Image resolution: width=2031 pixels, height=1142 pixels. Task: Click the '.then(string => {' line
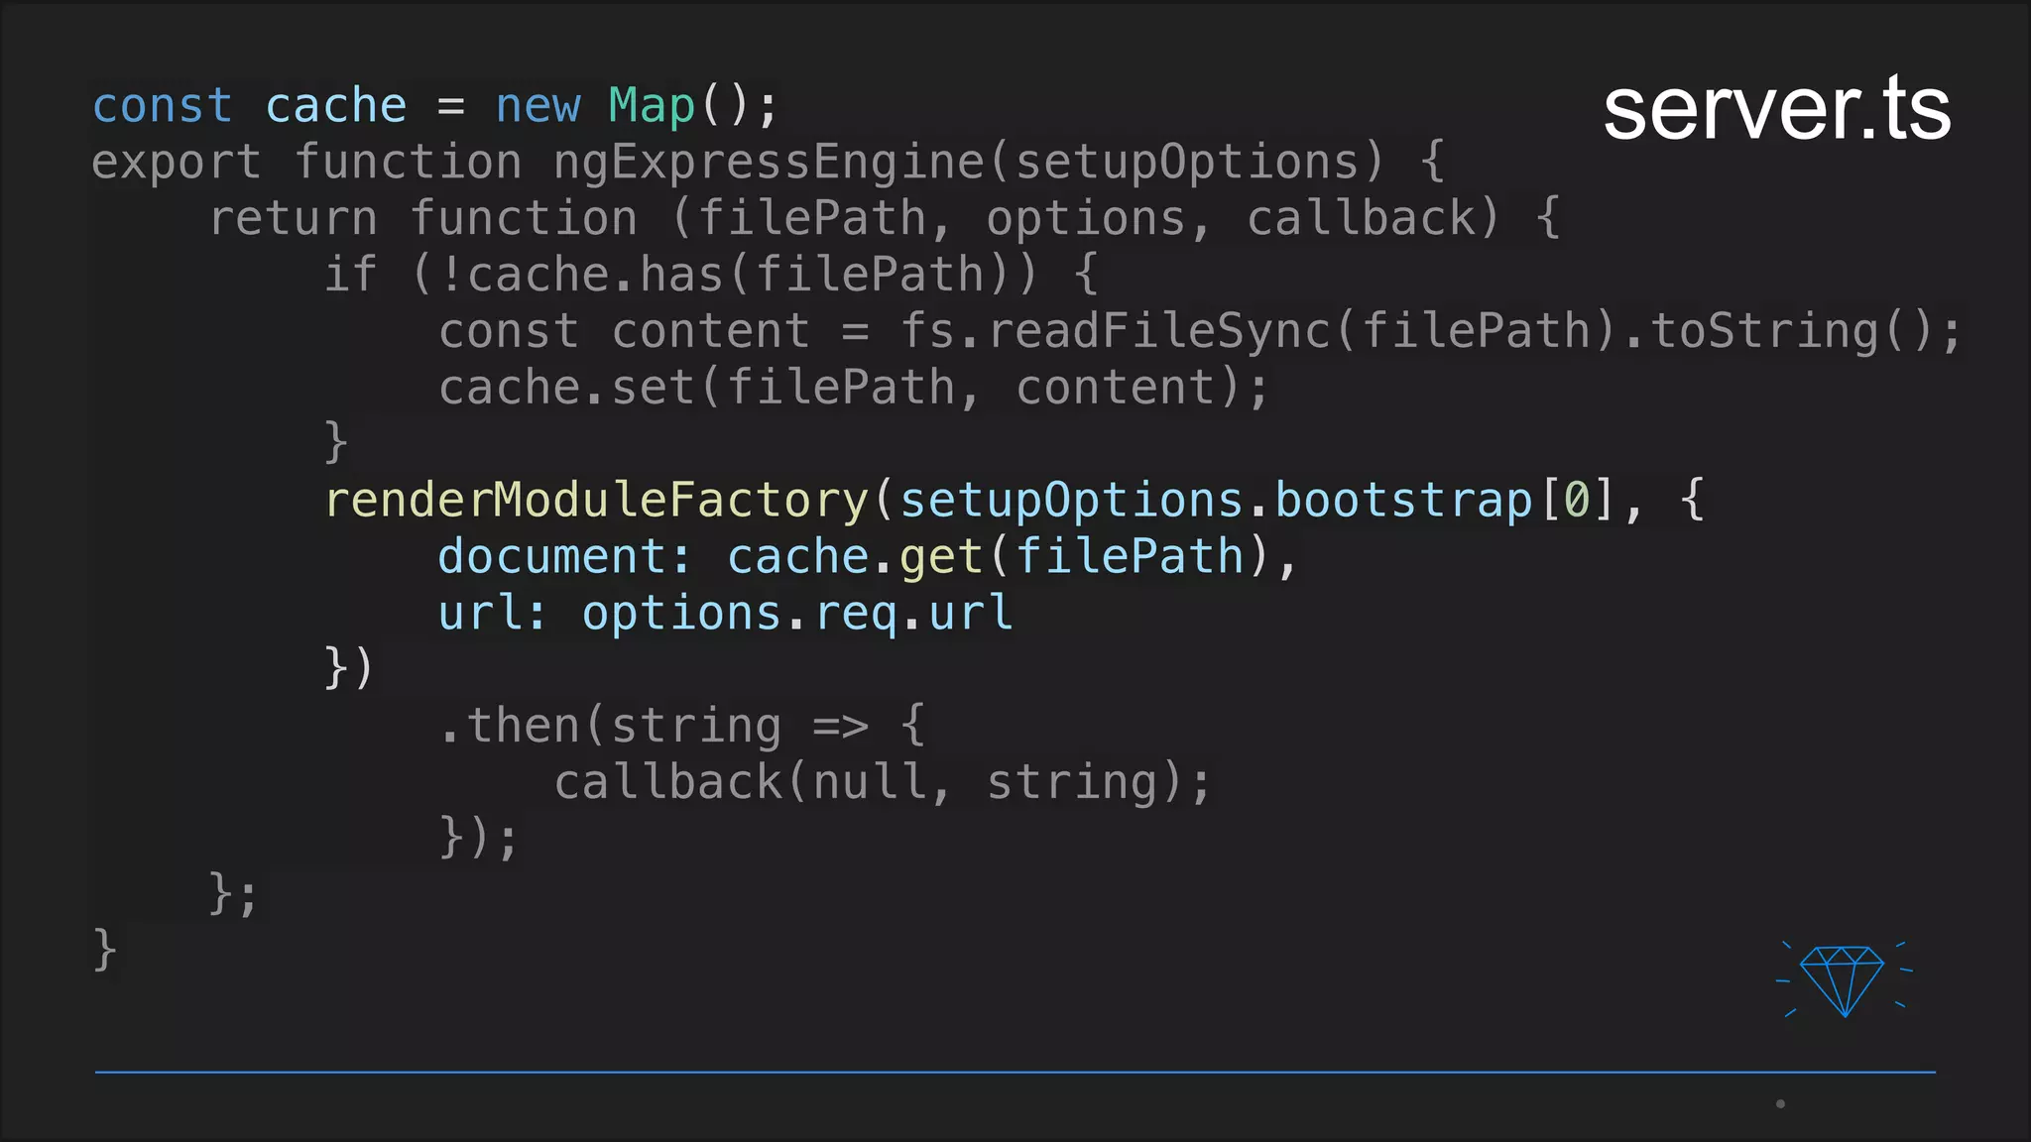[x=682, y=726]
